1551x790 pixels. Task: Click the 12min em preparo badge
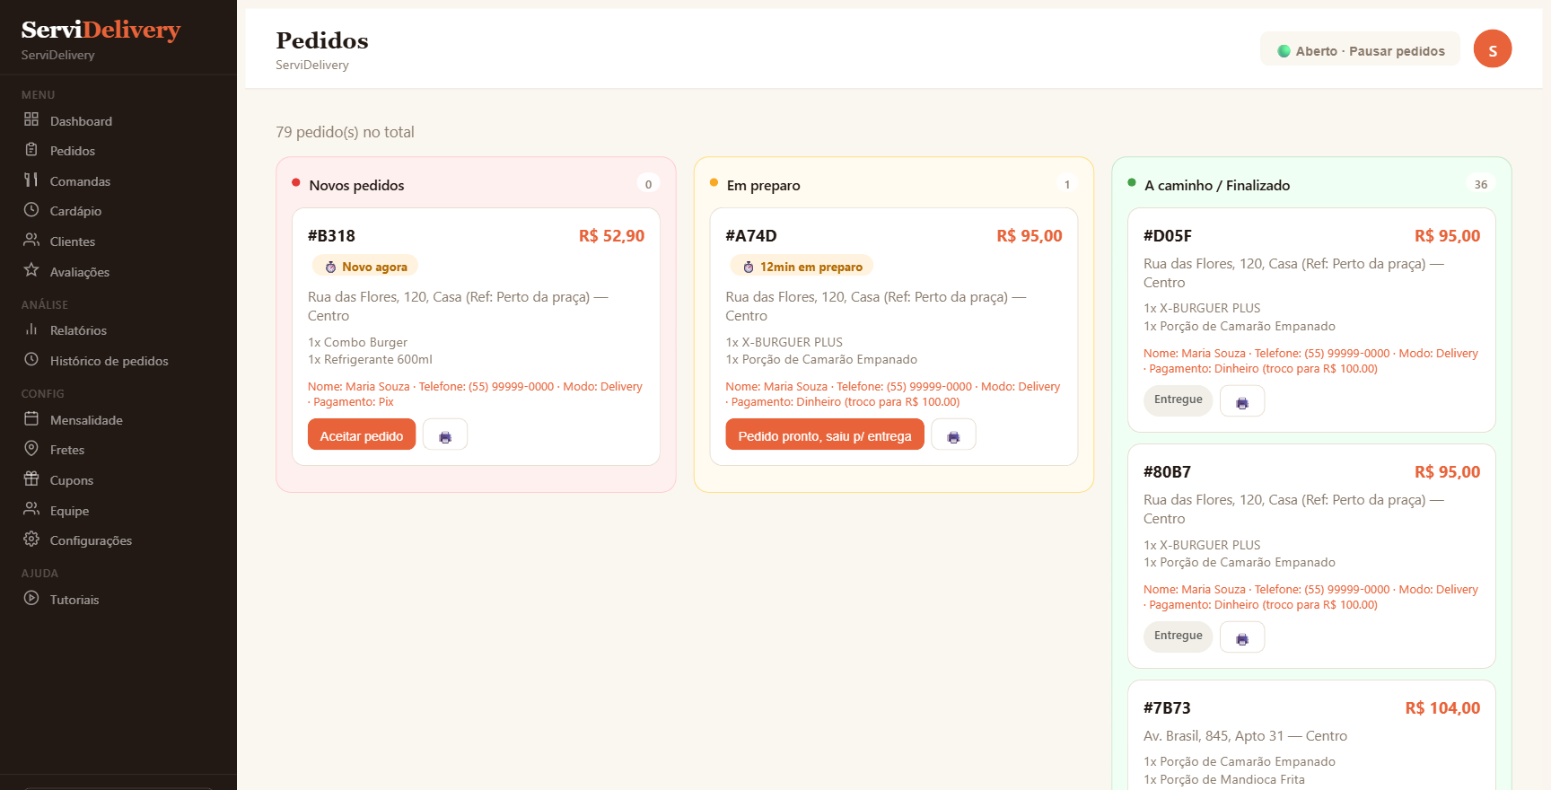point(802,267)
